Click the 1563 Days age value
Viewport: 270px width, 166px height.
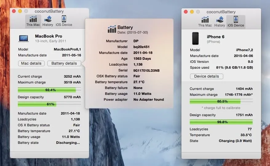[x=142, y=59]
